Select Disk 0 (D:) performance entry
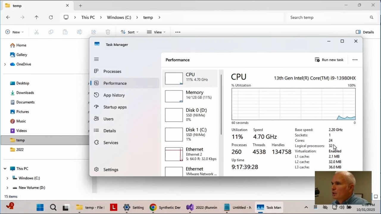Image resolution: width=381 pixels, height=214 pixels. (190, 115)
